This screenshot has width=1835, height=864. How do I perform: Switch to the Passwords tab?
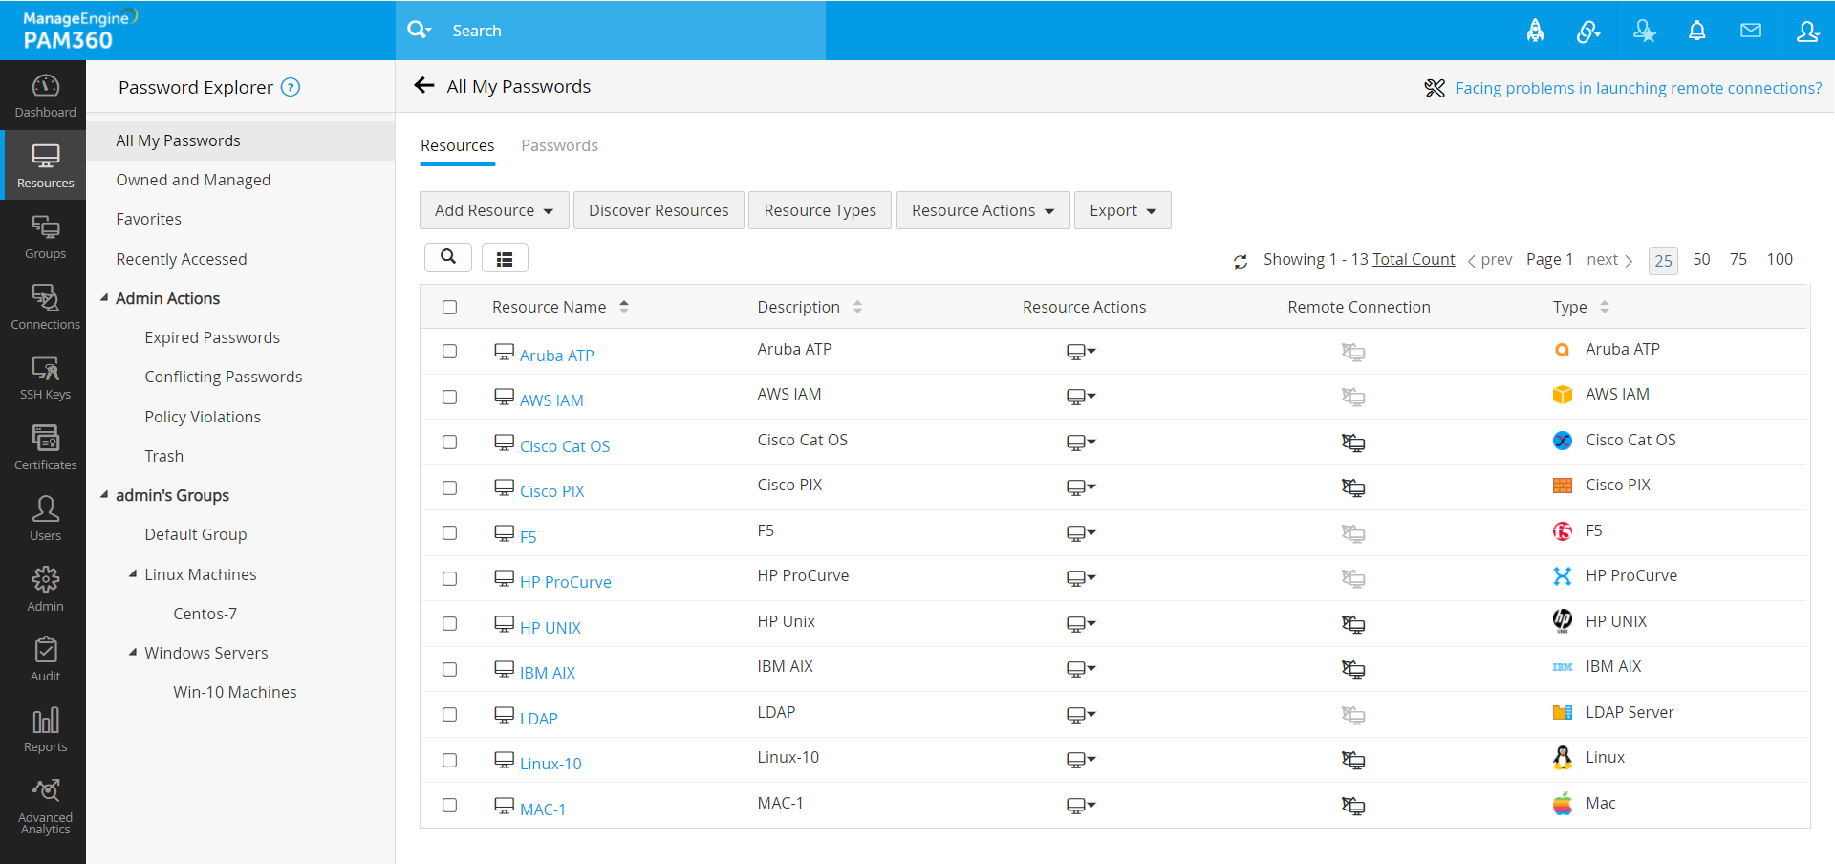pos(559,145)
